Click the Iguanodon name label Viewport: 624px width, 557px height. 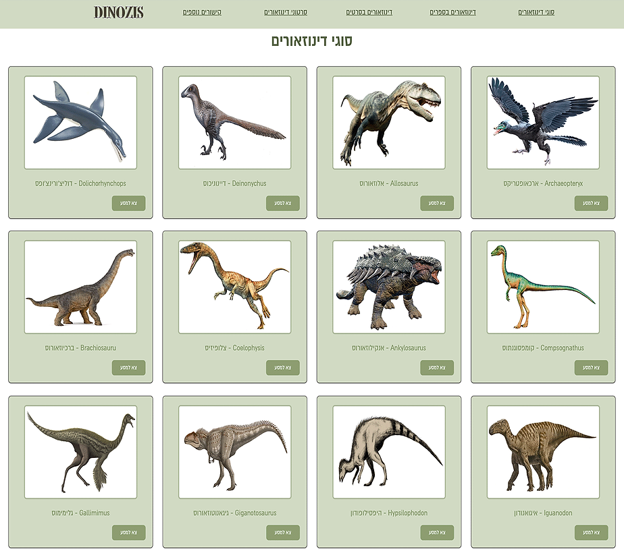pyautogui.click(x=543, y=513)
